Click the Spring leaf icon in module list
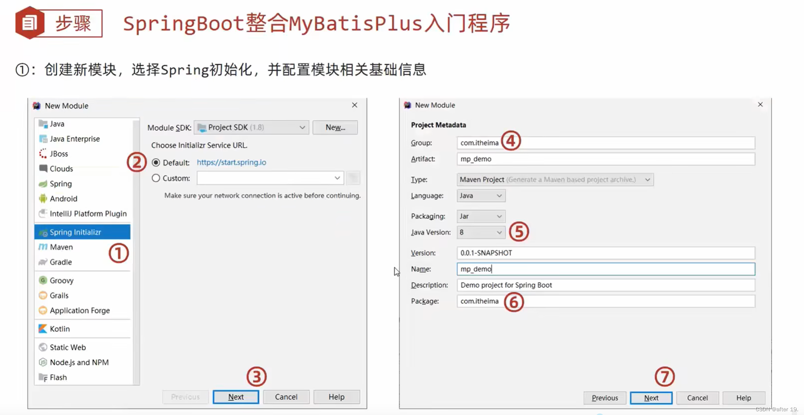The width and height of the screenshot is (804, 415). pos(43,184)
